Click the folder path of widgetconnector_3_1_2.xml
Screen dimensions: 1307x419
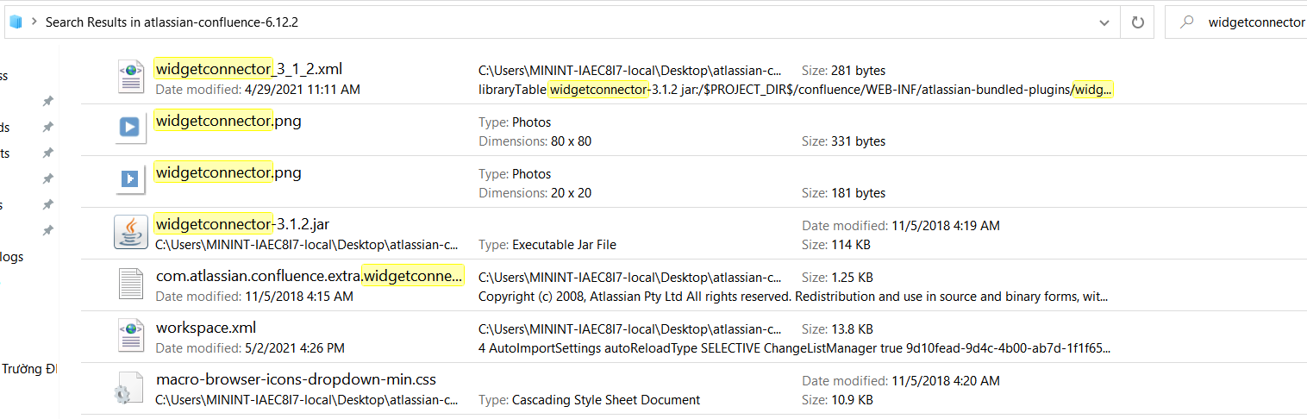pos(629,71)
